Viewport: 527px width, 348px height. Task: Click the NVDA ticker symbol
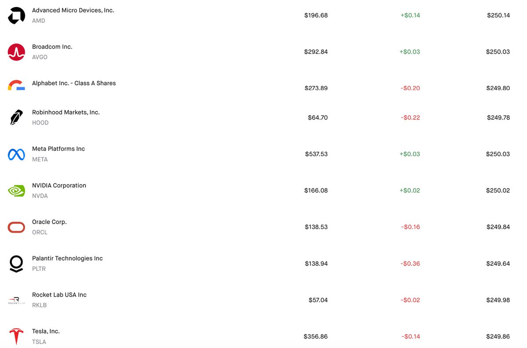pyautogui.click(x=40, y=196)
